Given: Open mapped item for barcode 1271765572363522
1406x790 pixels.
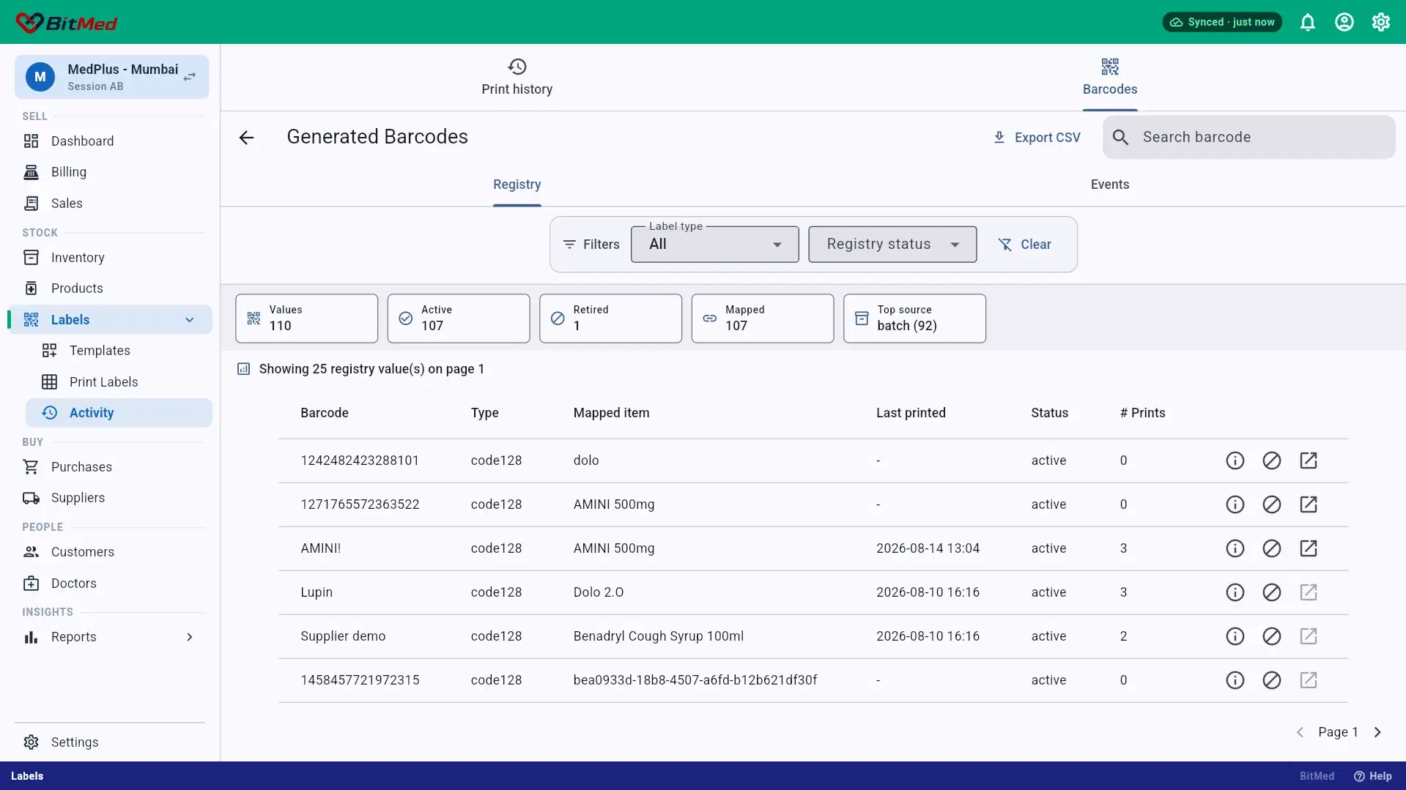Looking at the screenshot, I should pos(1309,504).
